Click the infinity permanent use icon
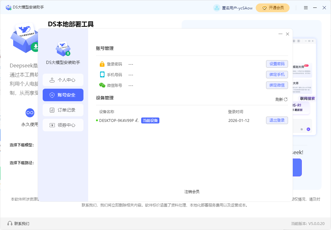This screenshot has width=331, height=230. [30, 112]
